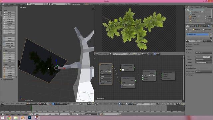Toggle Cube visibility in the outliner
The height and width of the screenshot is (120, 213).
(x=206, y=19)
